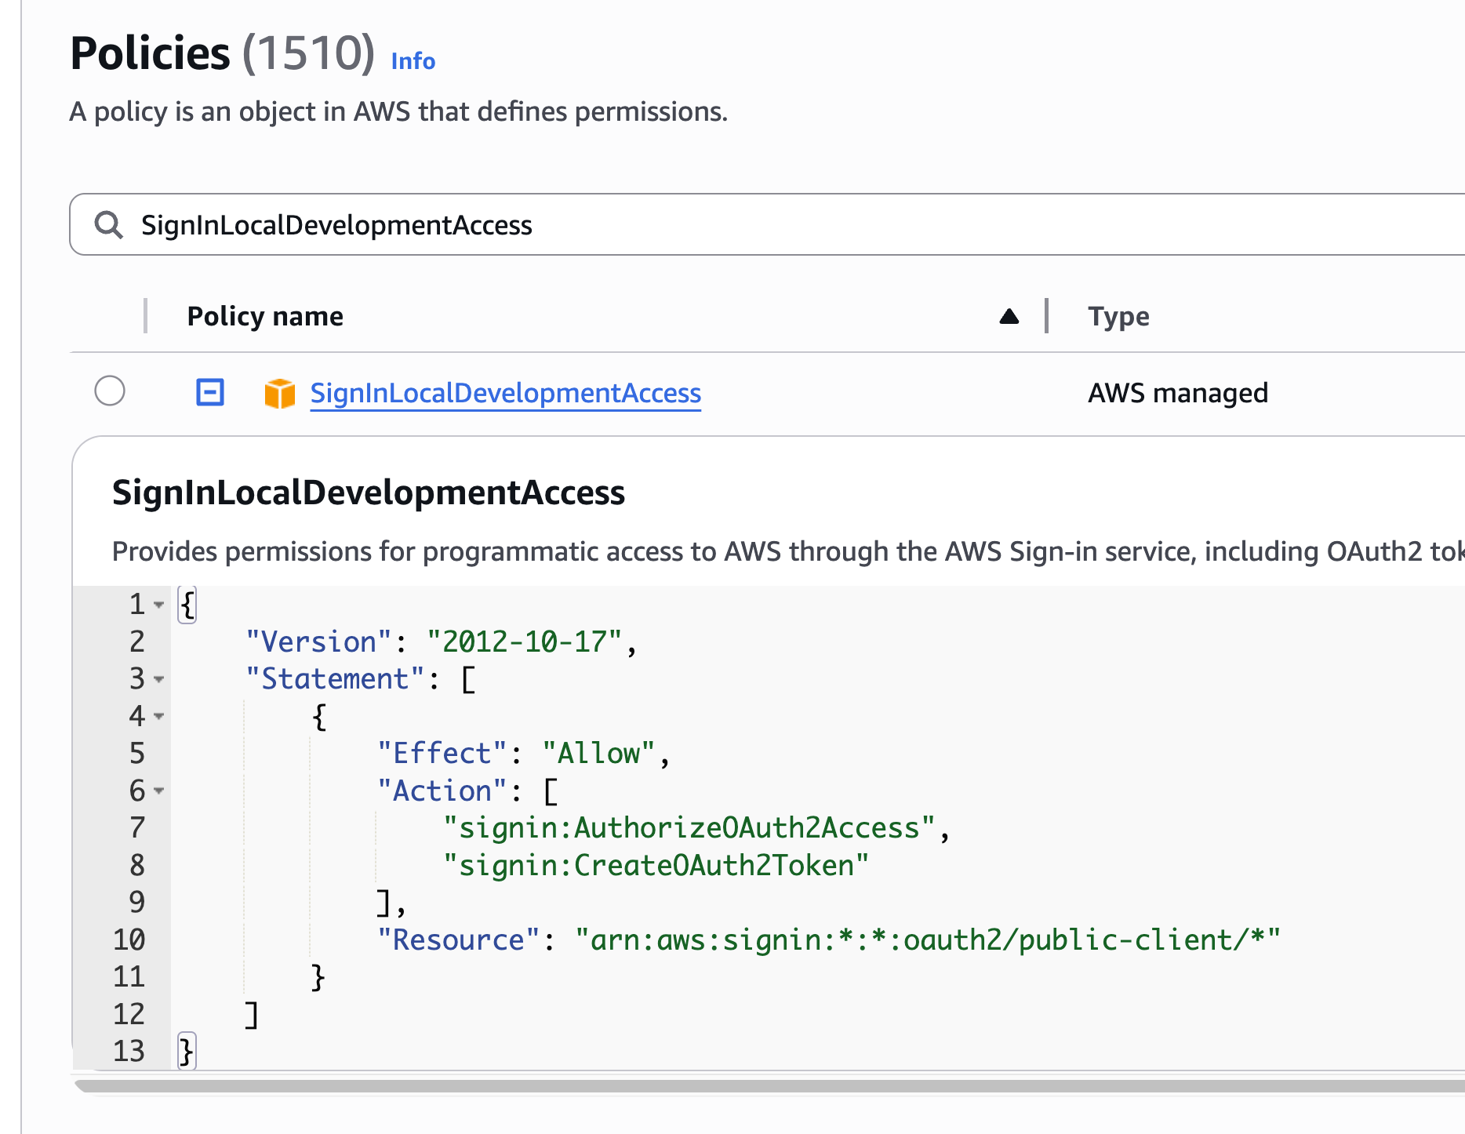Click the "Statement" key in JSON
This screenshot has height=1134, width=1465.
[335, 678]
